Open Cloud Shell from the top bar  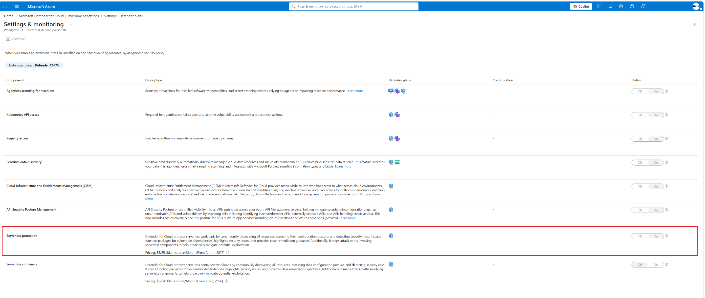click(599, 7)
